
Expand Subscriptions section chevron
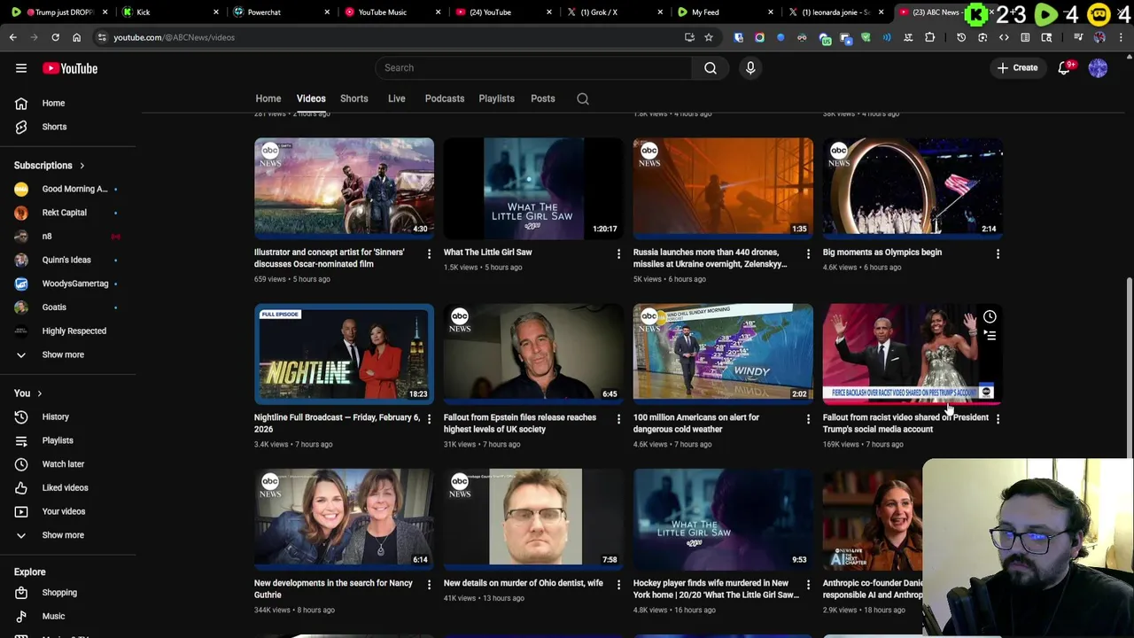pyautogui.click(x=82, y=166)
